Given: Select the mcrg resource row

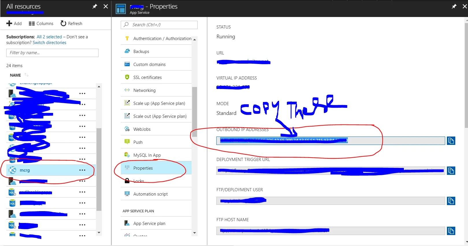Looking at the screenshot, I should (x=51, y=170).
